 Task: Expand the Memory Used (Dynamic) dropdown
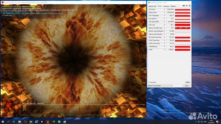coord(164,34)
